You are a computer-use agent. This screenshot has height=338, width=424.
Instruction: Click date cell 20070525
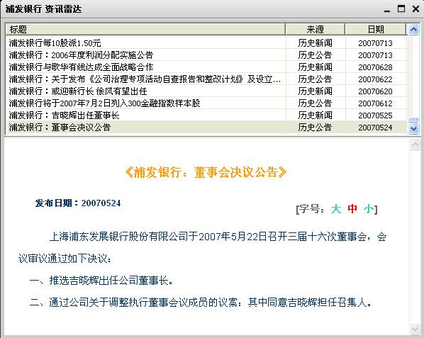point(375,116)
